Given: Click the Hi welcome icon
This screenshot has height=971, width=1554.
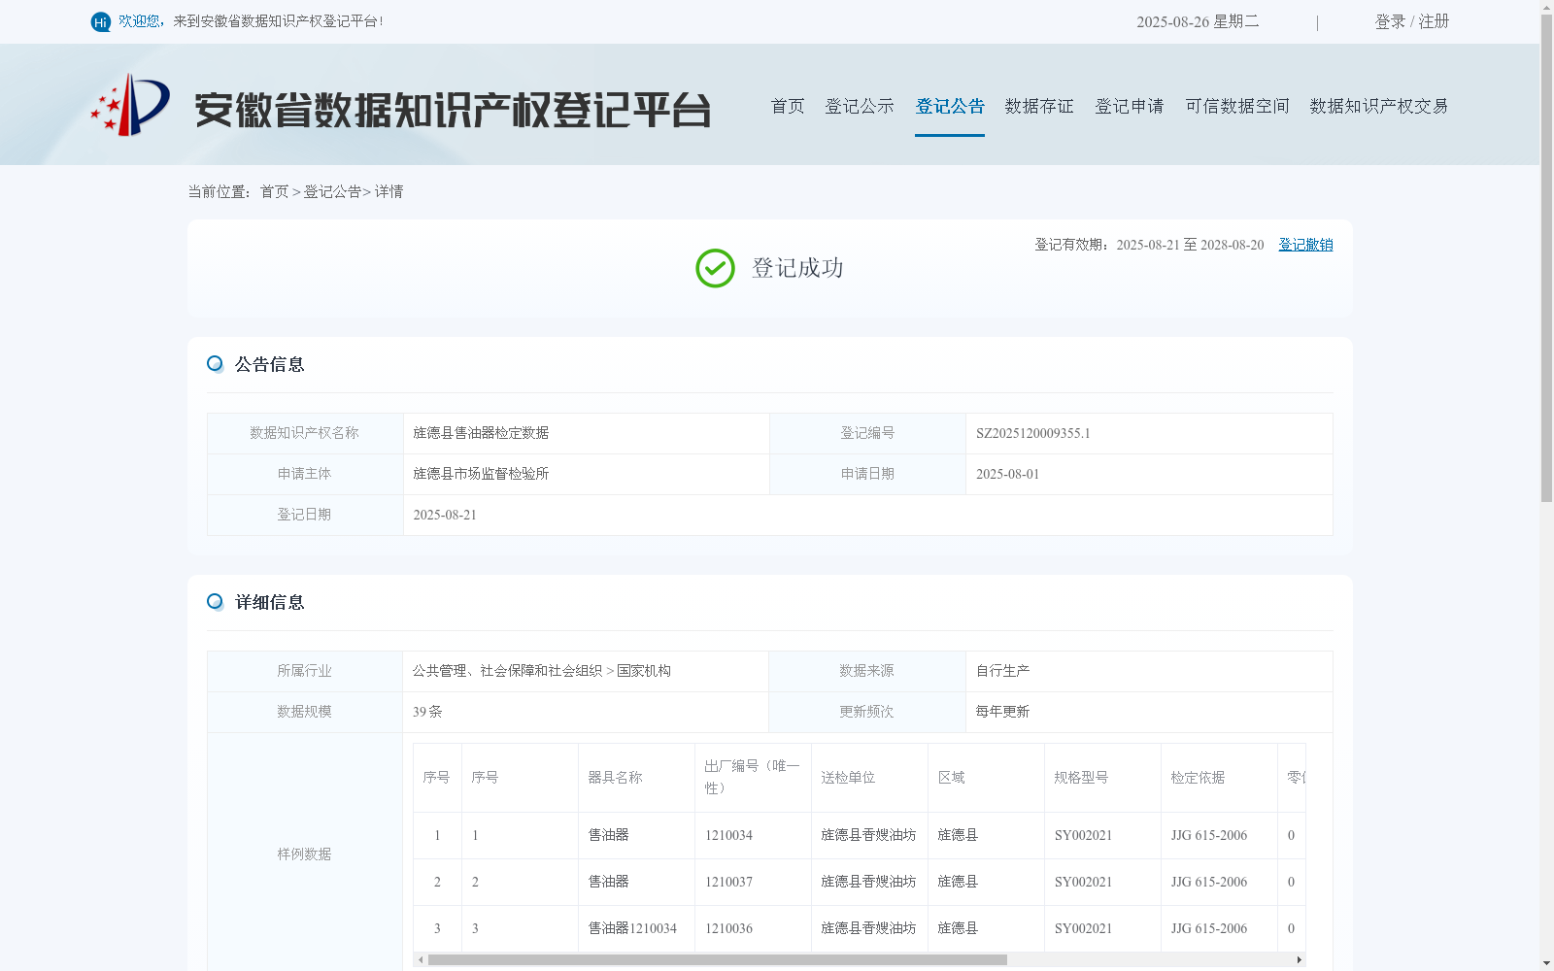Looking at the screenshot, I should (101, 21).
